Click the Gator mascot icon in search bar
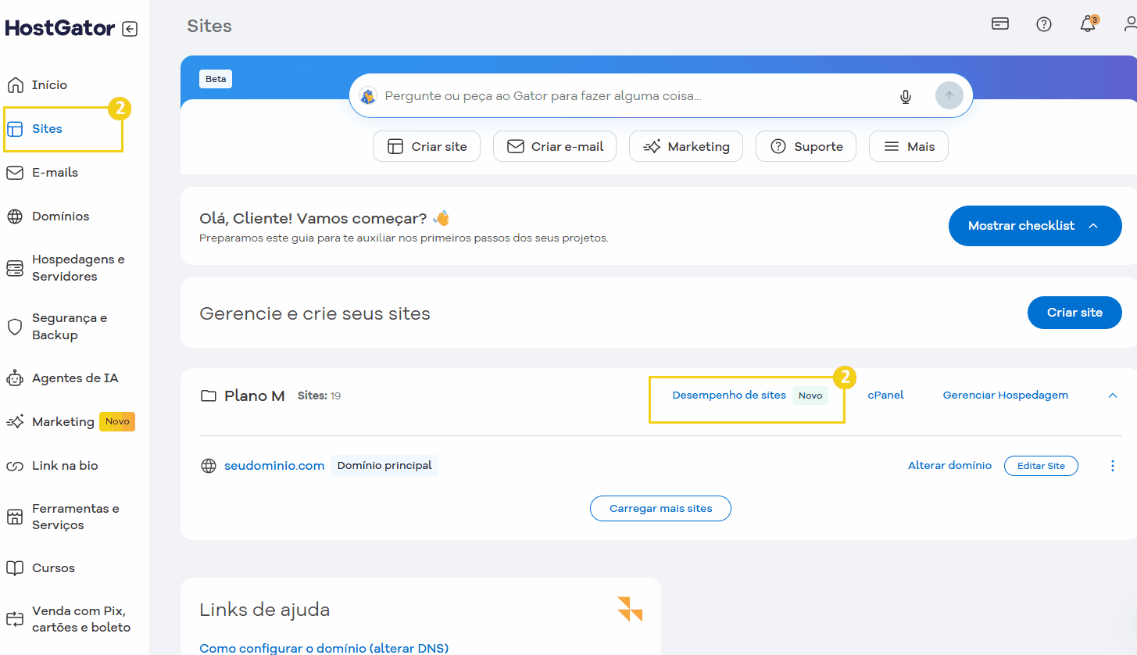The height and width of the screenshot is (655, 1137). (369, 95)
